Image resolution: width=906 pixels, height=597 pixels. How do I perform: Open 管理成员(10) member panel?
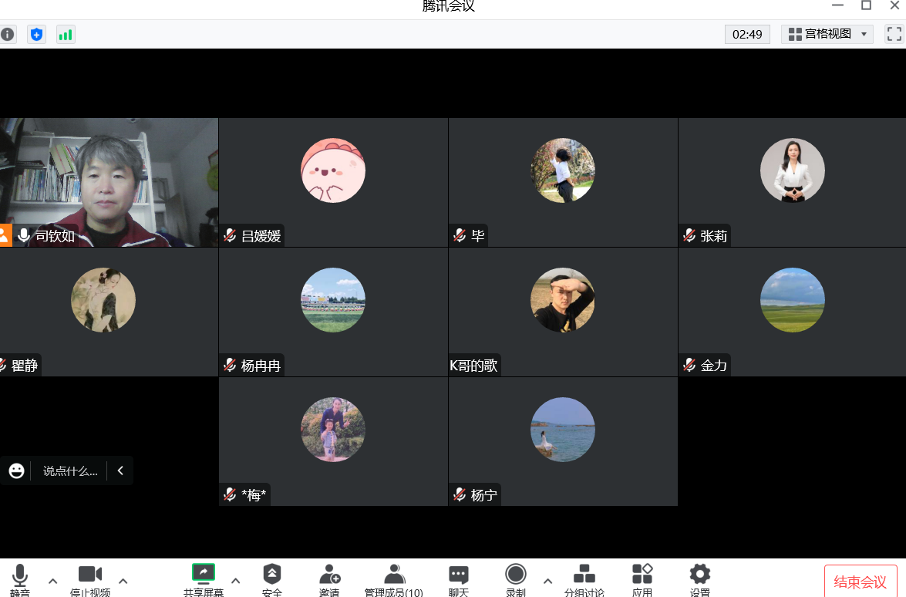[x=394, y=579]
